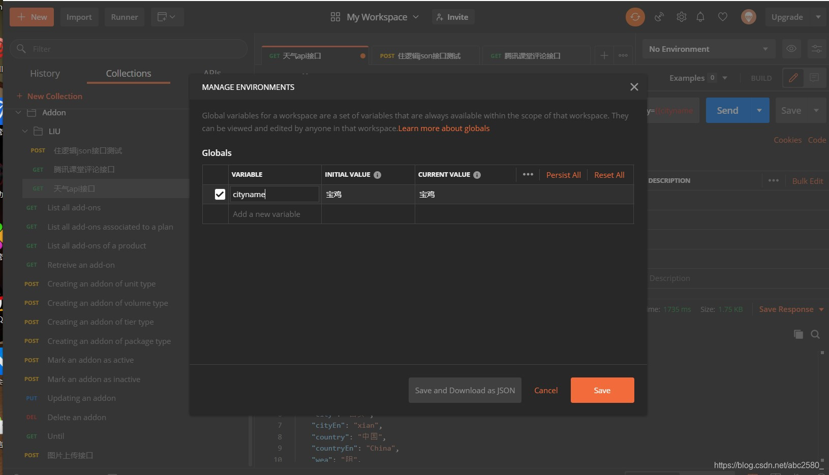Open the comments icon next to pencil
Image resolution: width=829 pixels, height=475 pixels.
coord(814,78)
